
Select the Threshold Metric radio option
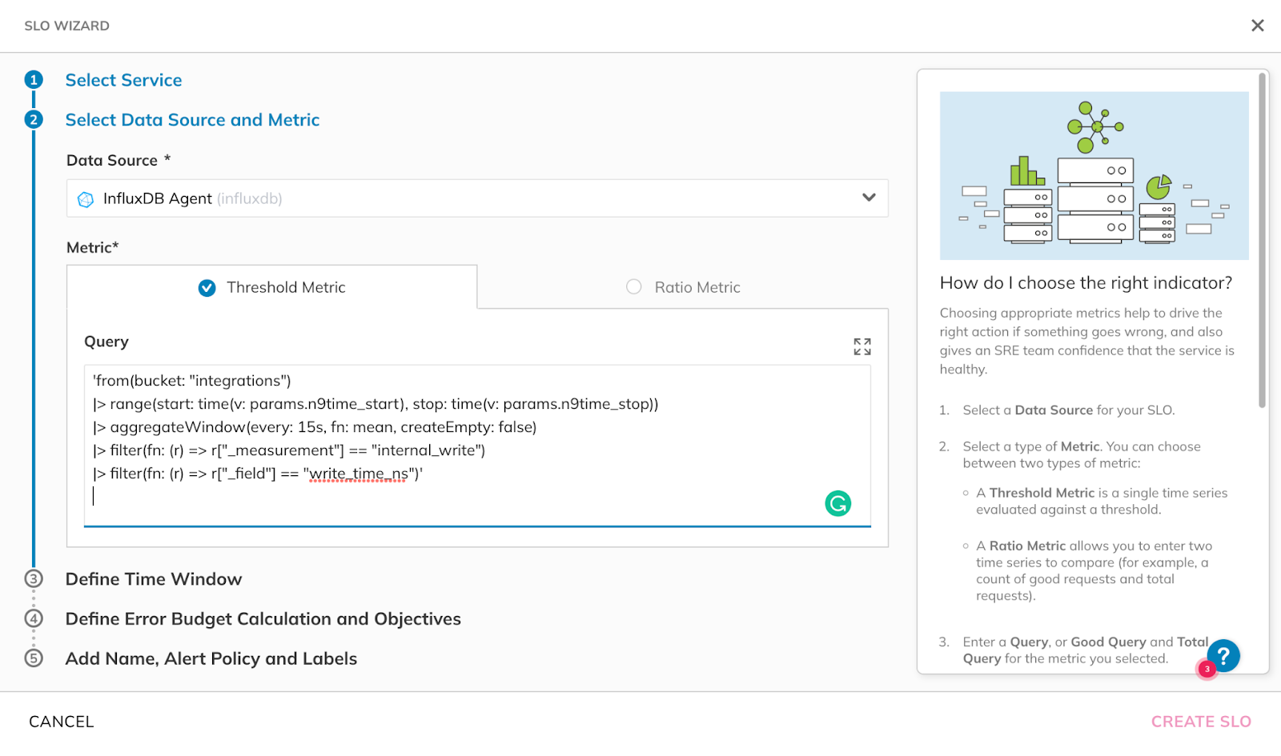tap(207, 288)
